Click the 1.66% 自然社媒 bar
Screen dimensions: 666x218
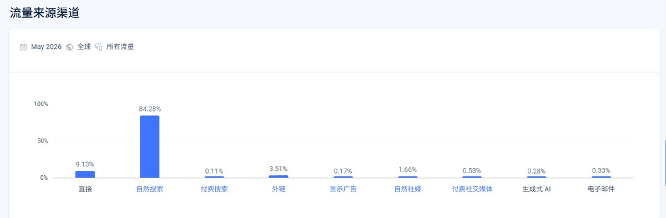coord(407,177)
